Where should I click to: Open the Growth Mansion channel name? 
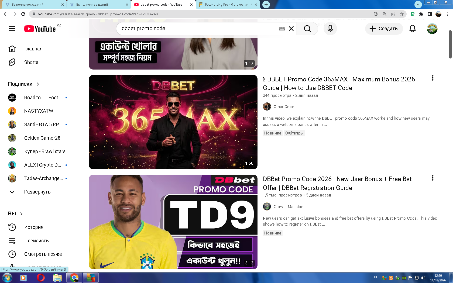[x=289, y=207]
